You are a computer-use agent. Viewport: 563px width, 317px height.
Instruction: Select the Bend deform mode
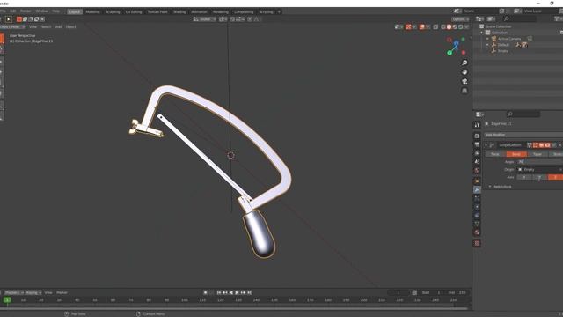point(516,154)
